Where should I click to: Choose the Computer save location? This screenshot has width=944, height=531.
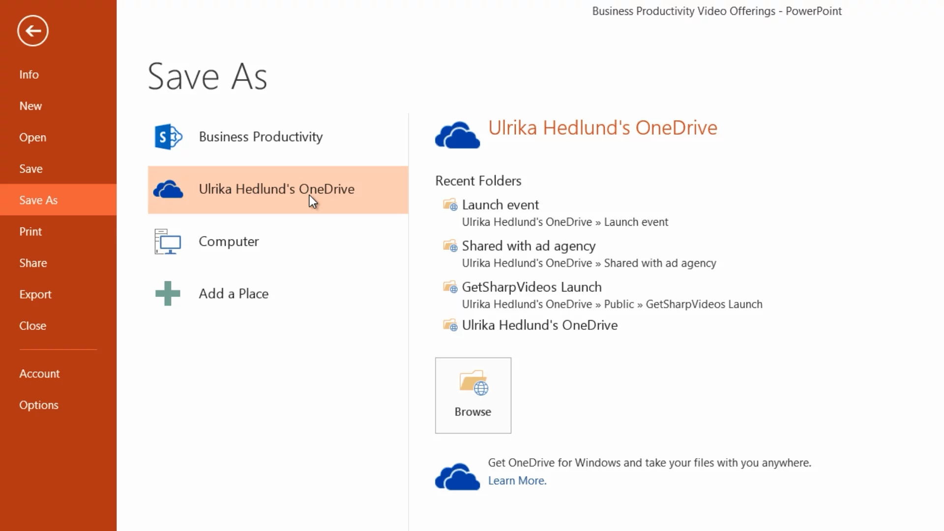coord(229,241)
